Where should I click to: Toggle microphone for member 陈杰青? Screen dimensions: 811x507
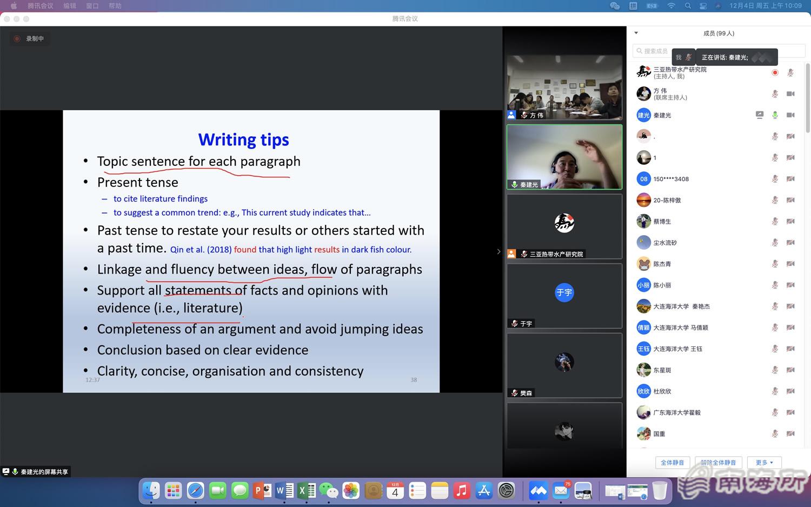point(775,264)
